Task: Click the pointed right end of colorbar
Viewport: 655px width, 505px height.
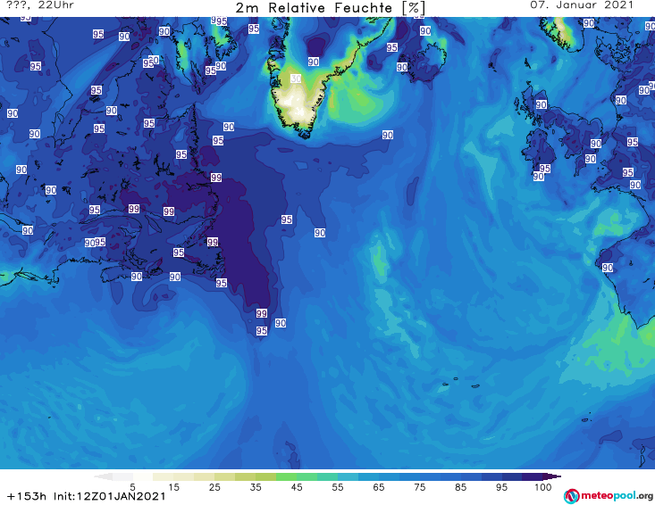Action: 552,476
